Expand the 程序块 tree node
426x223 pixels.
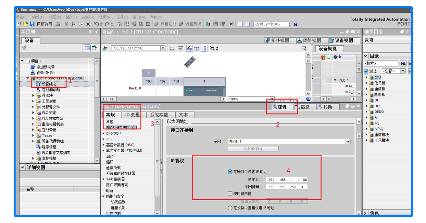coord(33,96)
